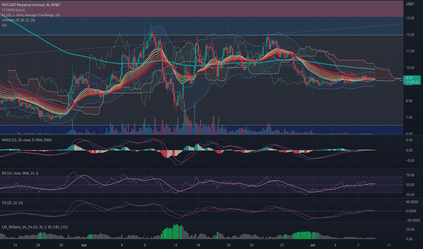Click the HNTUSDT Perpetual Contract title
This screenshot has width=423, height=249.
point(31,5)
